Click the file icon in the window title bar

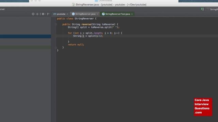click(x=74, y=4)
